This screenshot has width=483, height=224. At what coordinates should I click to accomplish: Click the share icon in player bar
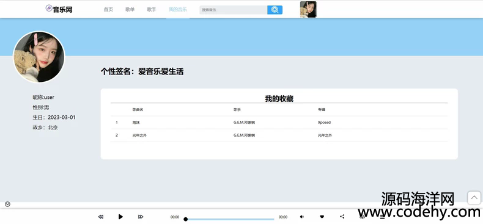[x=342, y=217]
